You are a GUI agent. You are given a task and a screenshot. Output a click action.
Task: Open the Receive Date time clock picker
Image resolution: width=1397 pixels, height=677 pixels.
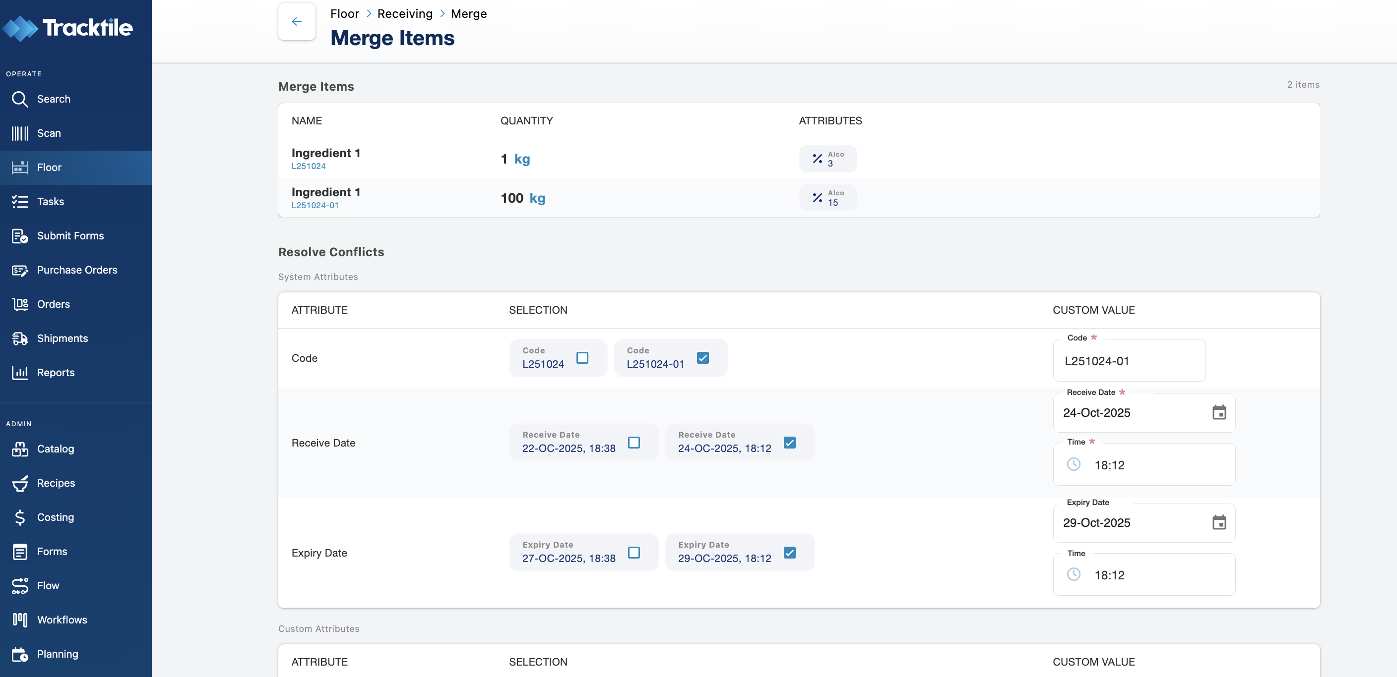tap(1073, 465)
